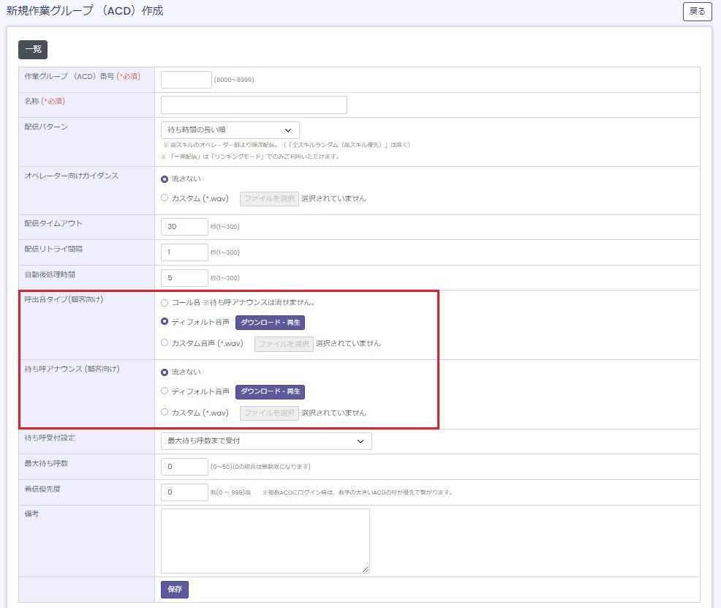Click the 配信タイムアウト seconds field
Image resolution: width=721 pixels, height=608 pixels.
184,227
